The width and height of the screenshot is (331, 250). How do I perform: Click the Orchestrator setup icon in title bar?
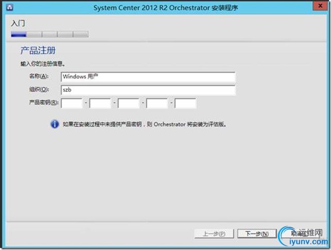pos(10,7)
